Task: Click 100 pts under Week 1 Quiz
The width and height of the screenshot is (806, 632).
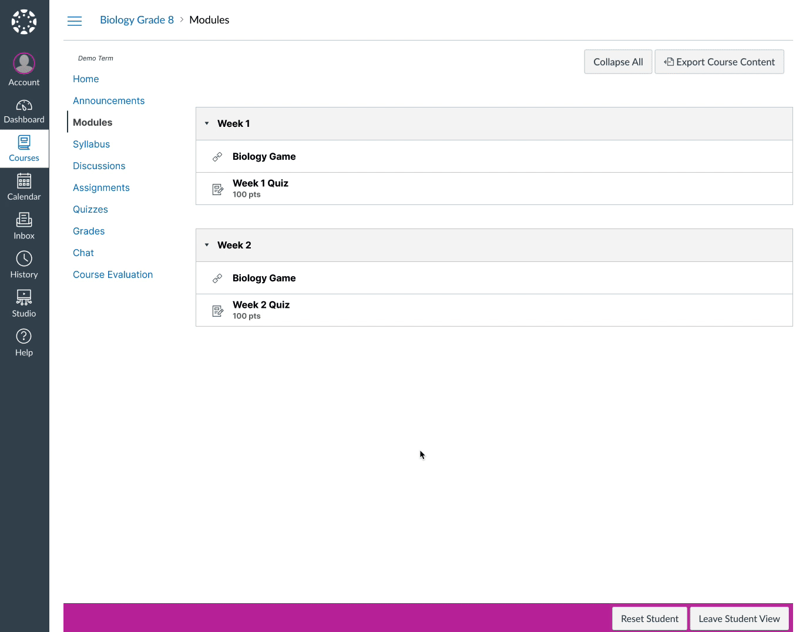Action: point(246,194)
